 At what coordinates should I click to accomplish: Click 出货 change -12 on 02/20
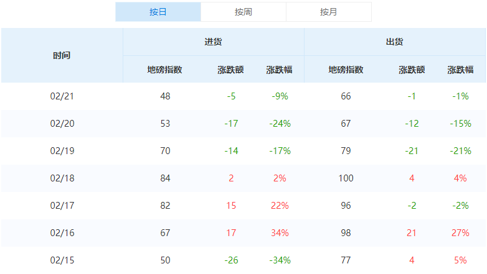pyautogui.click(x=412, y=124)
